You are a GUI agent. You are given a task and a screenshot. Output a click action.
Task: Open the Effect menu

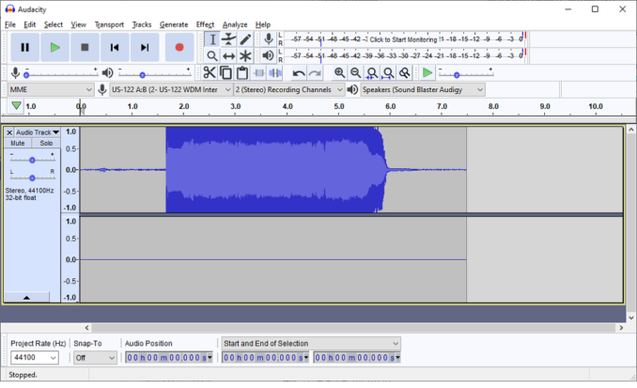(205, 24)
